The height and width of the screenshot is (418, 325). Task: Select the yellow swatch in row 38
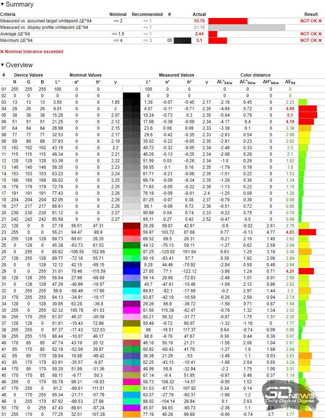pyautogui.click(x=131, y=329)
